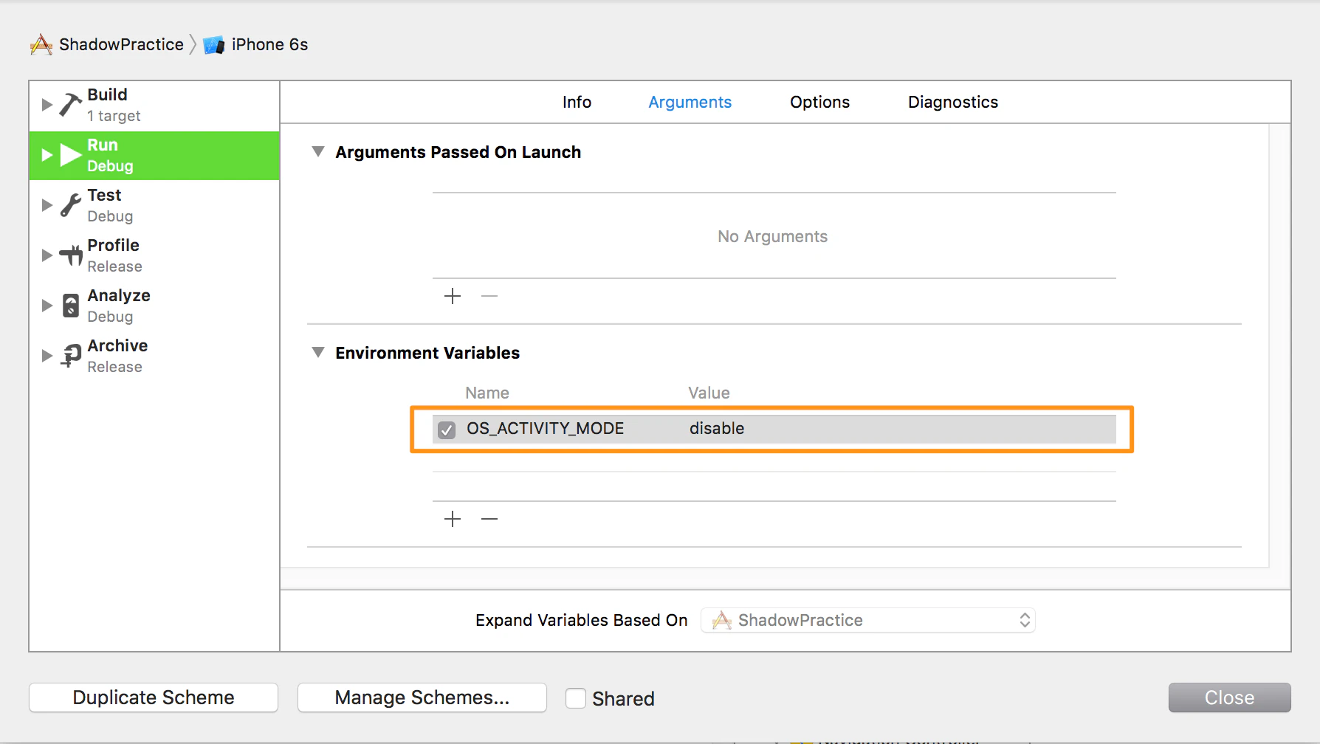Click the OS_ACTIVITY_MODE variable name field

click(x=546, y=429)
